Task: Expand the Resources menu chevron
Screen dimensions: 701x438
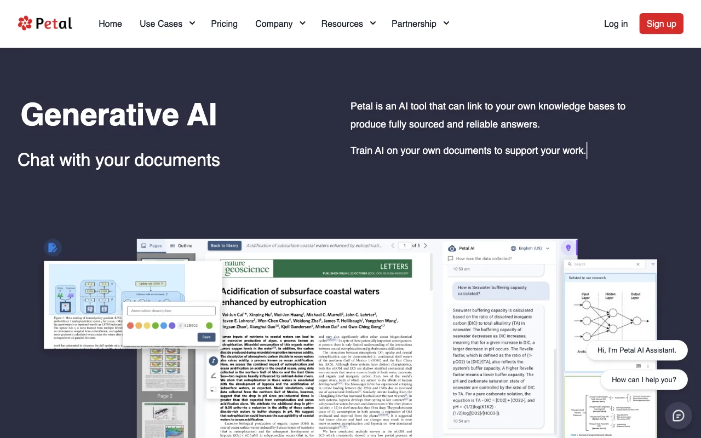Action: tap(373, 23)
